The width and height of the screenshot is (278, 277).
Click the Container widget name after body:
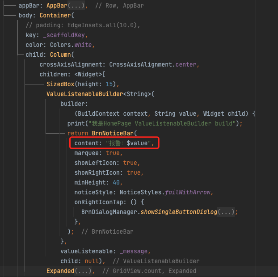point(55,16)
